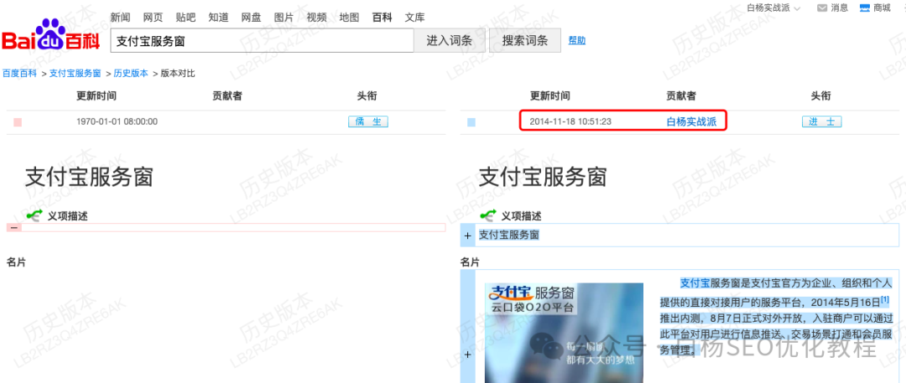Open the 视频 navigation tab

click(316, 18)
